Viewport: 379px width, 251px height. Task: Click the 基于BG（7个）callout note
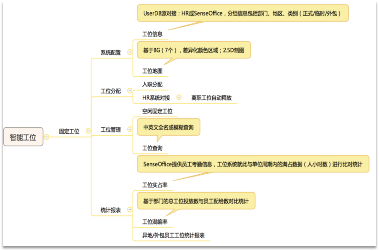pos(194,50)
